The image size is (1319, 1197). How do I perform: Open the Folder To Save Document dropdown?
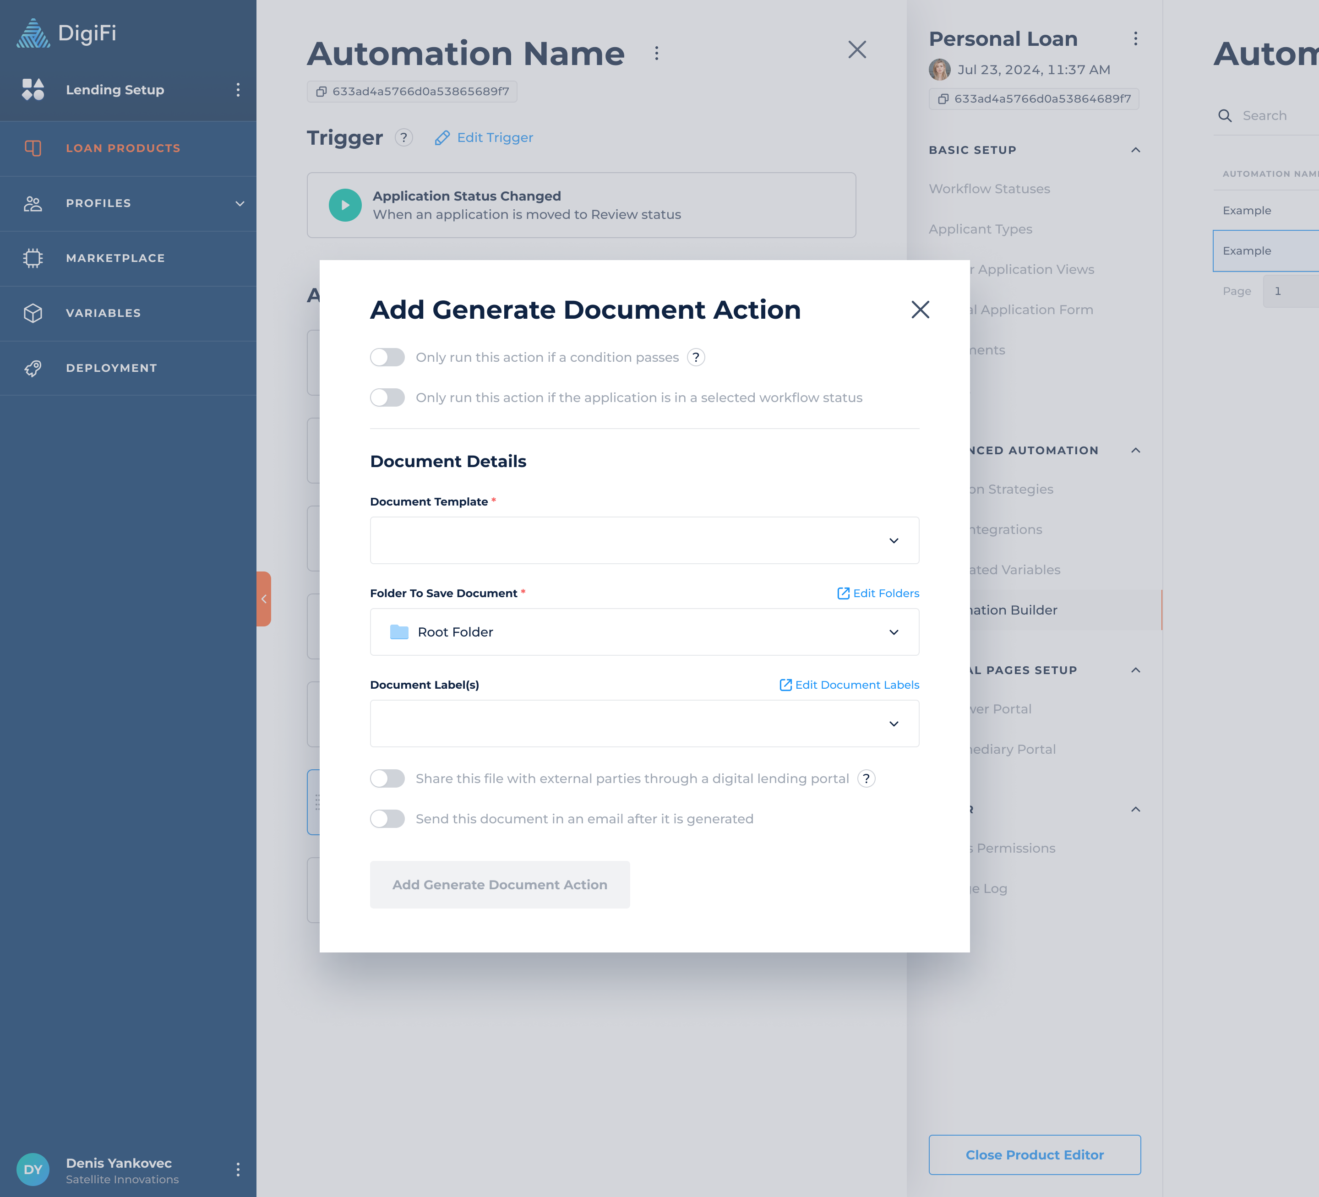pos(644,632)
